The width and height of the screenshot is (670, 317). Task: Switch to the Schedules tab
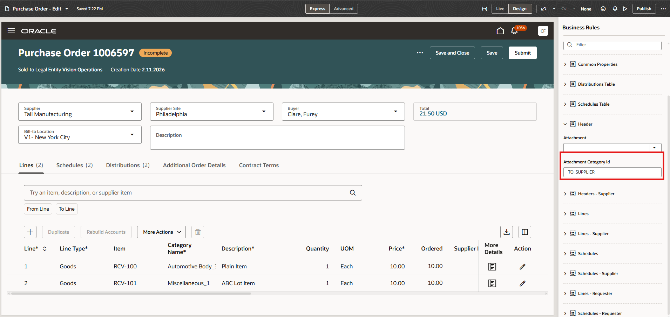[x=69, y=165]
